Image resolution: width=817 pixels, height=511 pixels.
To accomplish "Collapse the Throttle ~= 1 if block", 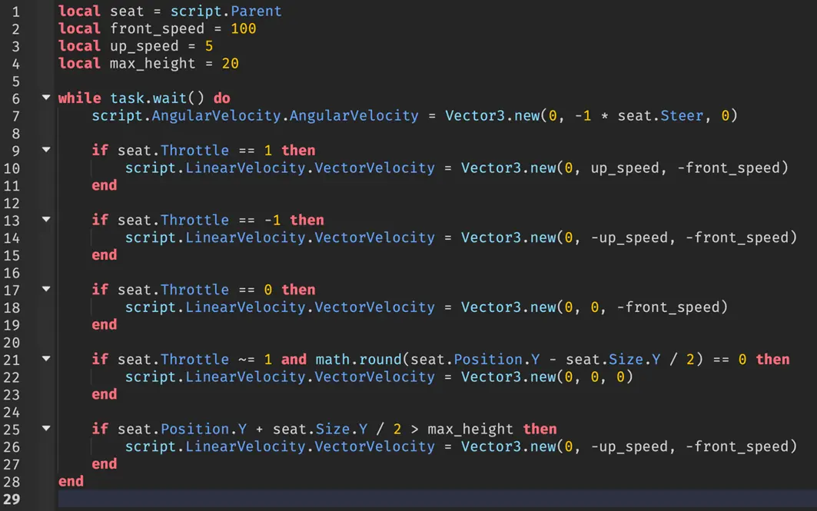I will [46, 359].
